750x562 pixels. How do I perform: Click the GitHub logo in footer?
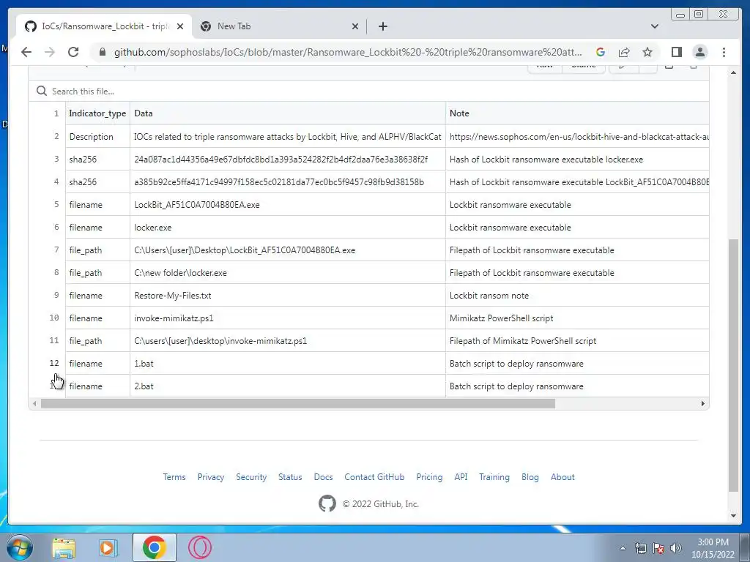(327, 503)
